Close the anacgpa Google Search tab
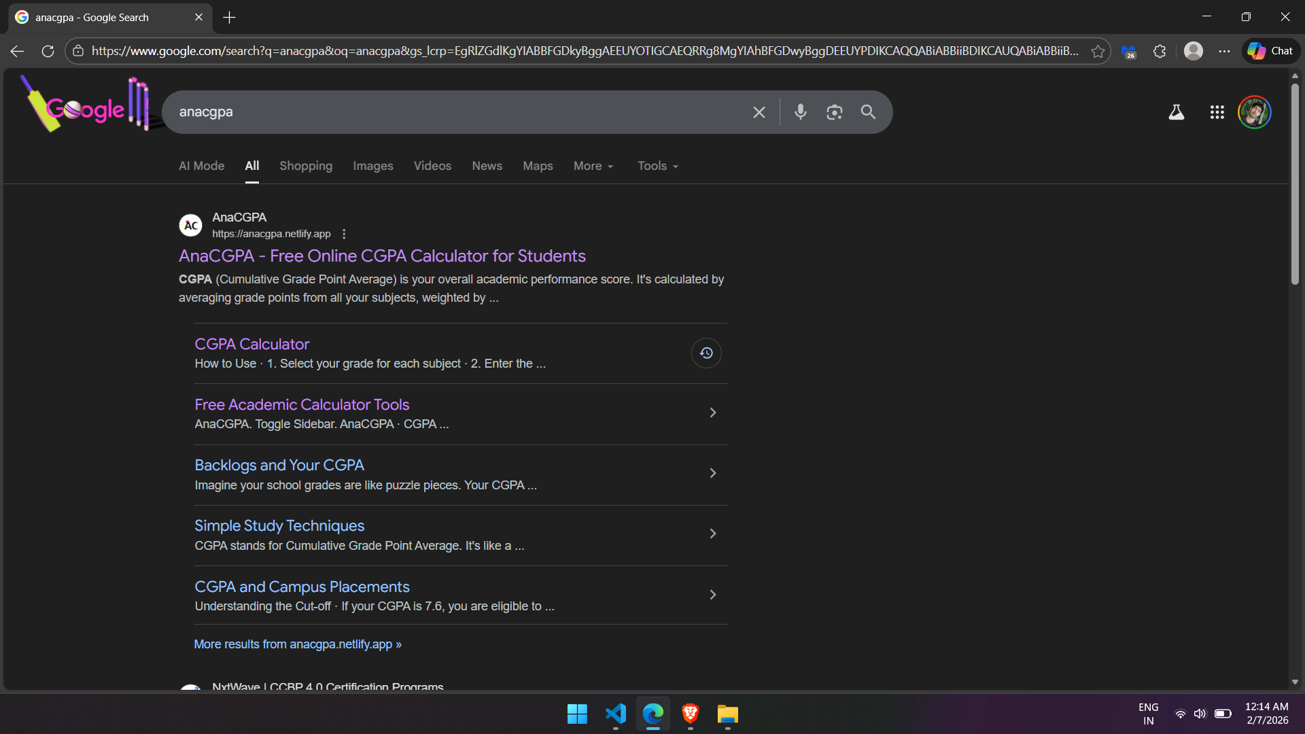 (198, 17)
